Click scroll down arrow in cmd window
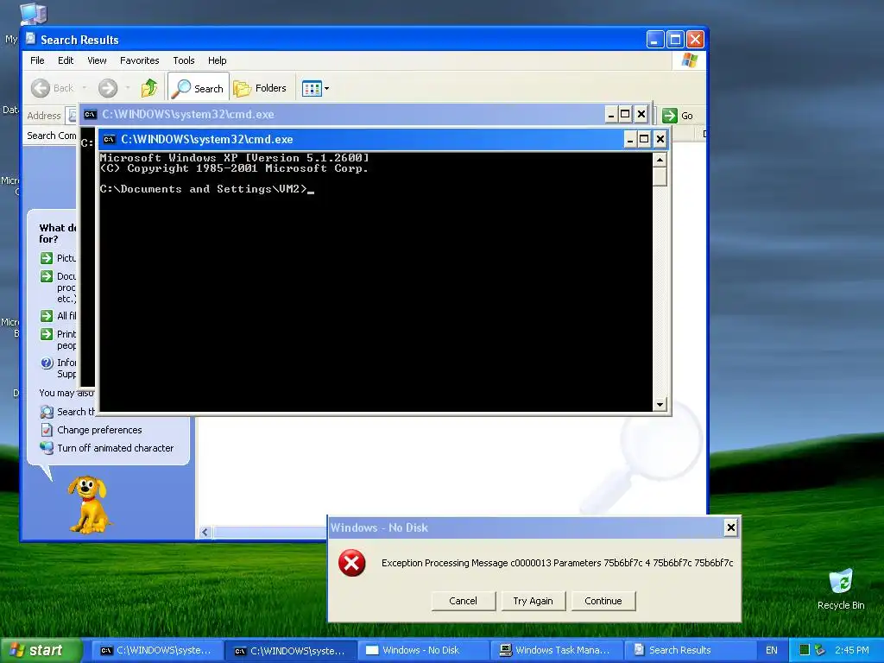 (660, 404)
